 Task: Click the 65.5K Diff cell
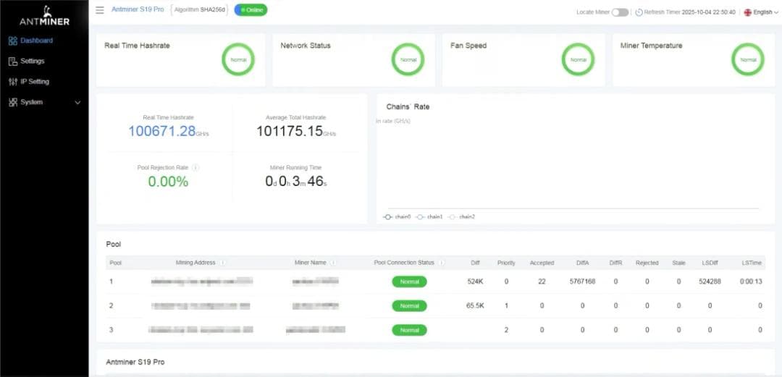(475, 305)
